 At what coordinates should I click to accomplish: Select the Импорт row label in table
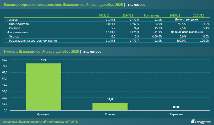[x=14, y=28]
